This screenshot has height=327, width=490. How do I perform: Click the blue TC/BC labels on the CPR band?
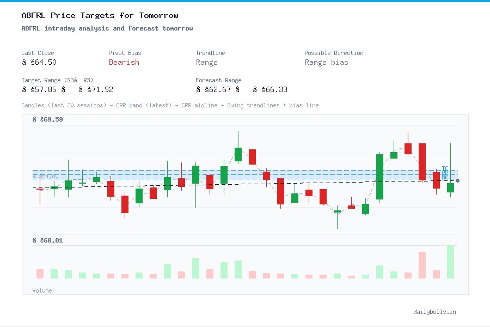pyautogui.click(x=445, y=173)
